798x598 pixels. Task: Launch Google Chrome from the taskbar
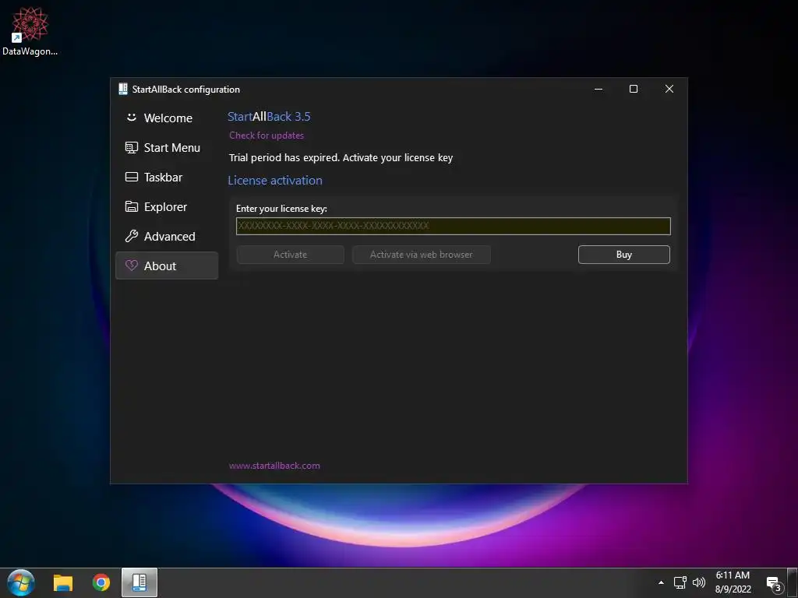tap(101, 582)
